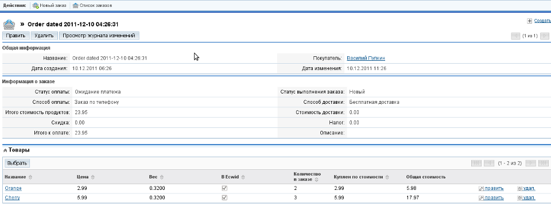This screenshot has width=551, height=210.
Task: Click Итого к оплате value 23.95
Action: point(81,133)
